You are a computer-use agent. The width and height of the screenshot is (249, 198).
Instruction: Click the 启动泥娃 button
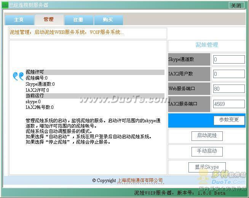[x=207, y=136]
